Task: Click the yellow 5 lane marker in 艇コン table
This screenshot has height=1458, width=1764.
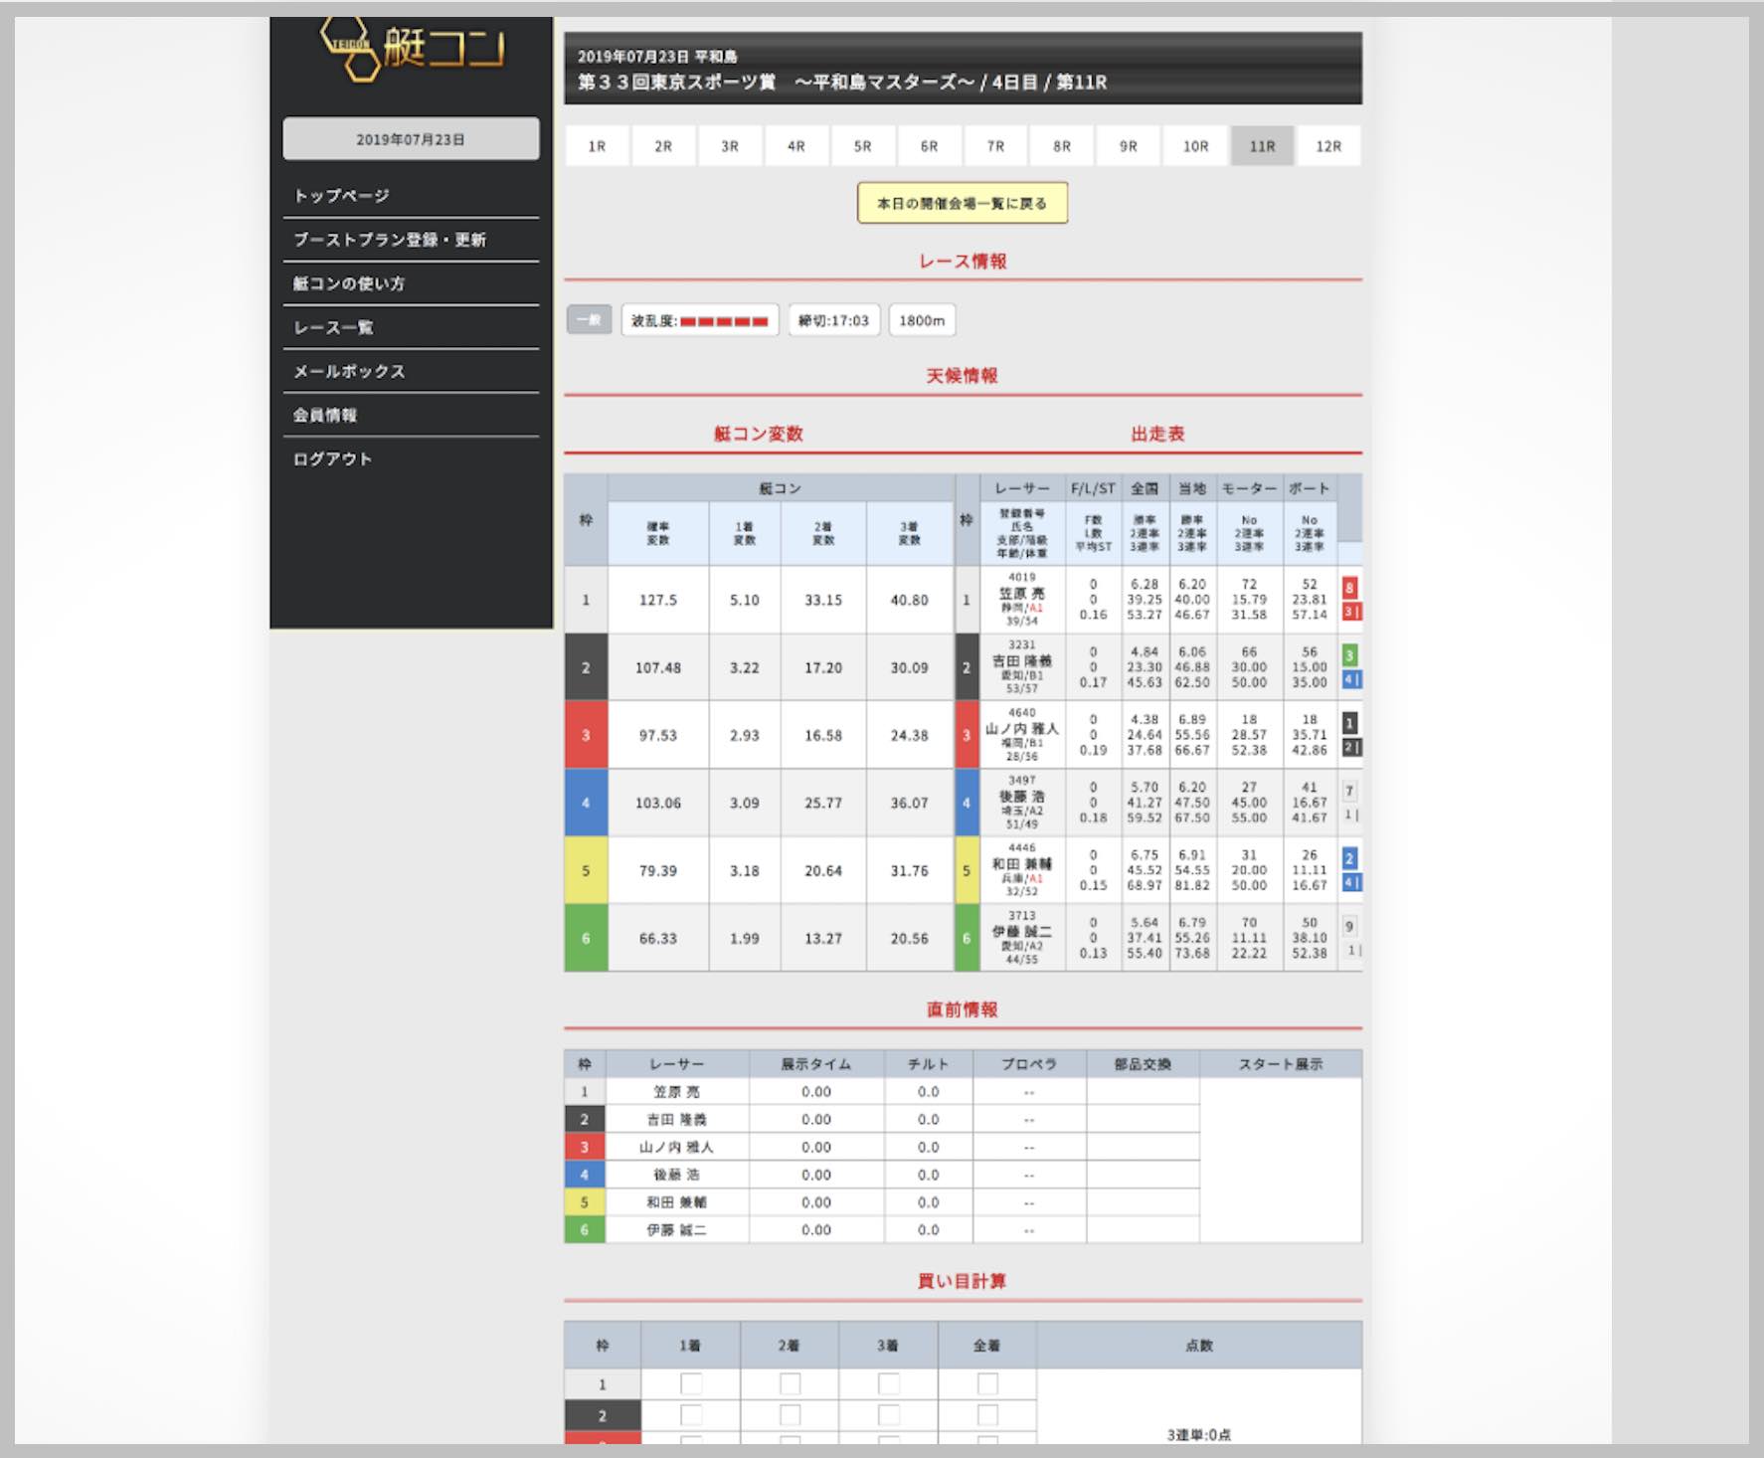Action: (586, 870)
